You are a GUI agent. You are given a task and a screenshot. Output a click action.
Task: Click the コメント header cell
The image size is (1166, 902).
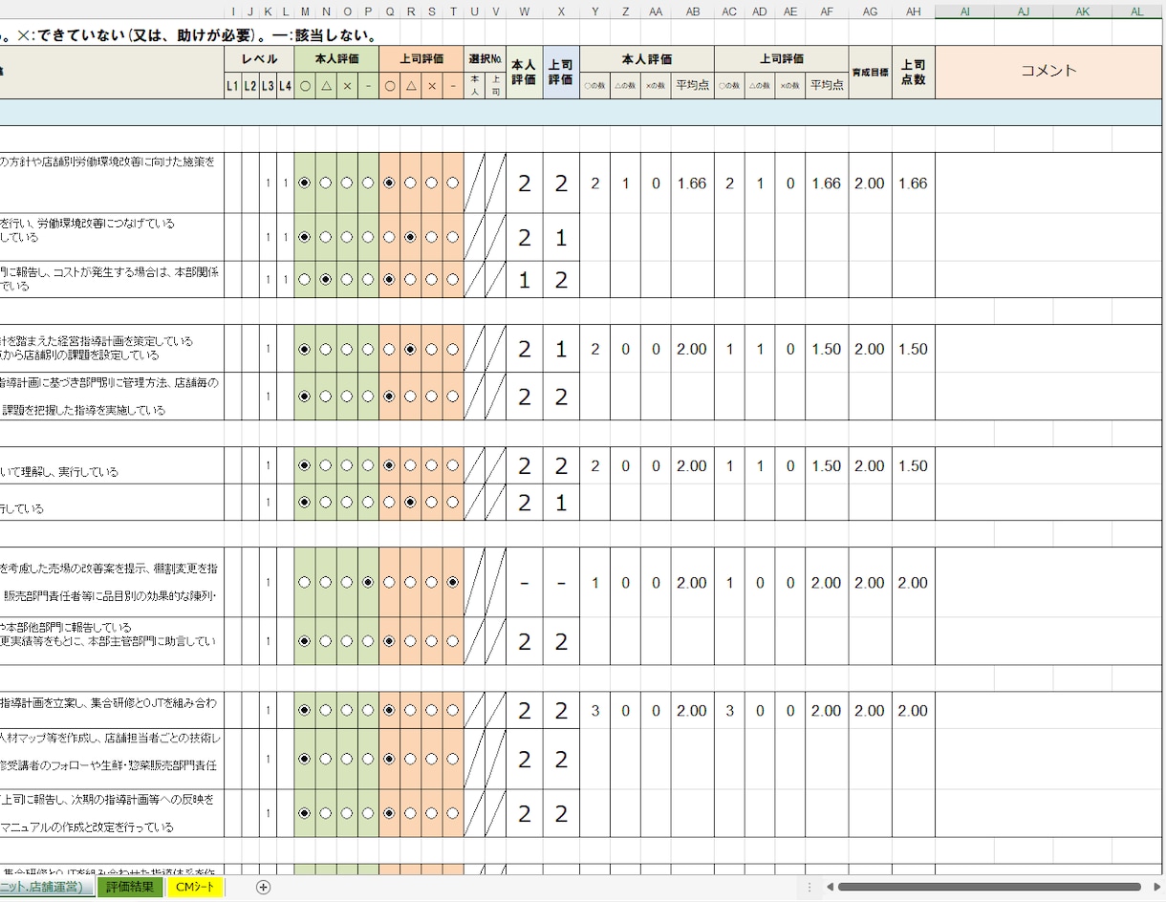point(1049,71)
